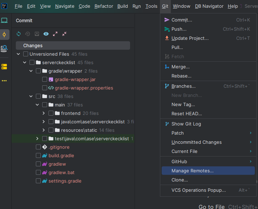
Task: Collapse the gradle\wrapper folder node
Action: tap(31, 71)
